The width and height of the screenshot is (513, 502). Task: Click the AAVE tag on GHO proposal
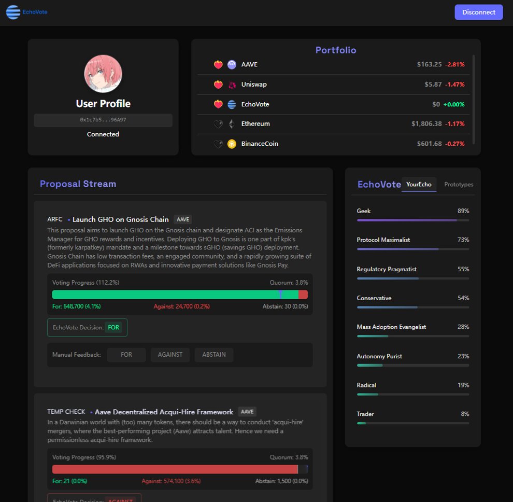(183, 219)
